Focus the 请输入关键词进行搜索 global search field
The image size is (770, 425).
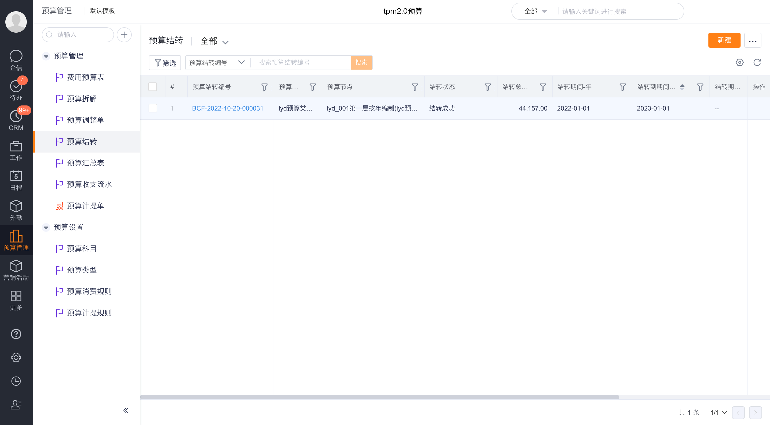click(x=620, y=11)
